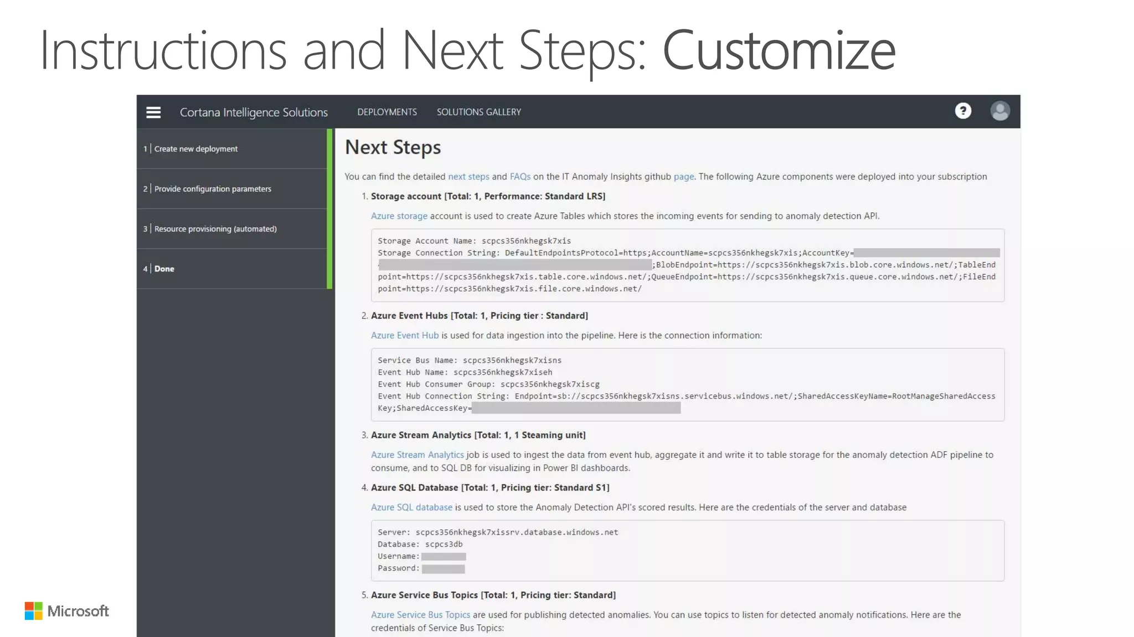Select step 2 Provide configuration parameters
The height and width of the screenshot is (637, 1134).
pos(213,189)
